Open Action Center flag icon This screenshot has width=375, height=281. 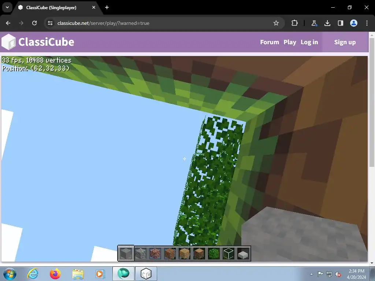pyautogui.click(x=320, y=274)
